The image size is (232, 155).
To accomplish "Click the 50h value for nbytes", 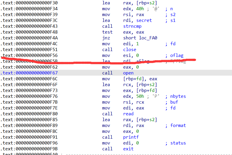I will tap(140, 96).
